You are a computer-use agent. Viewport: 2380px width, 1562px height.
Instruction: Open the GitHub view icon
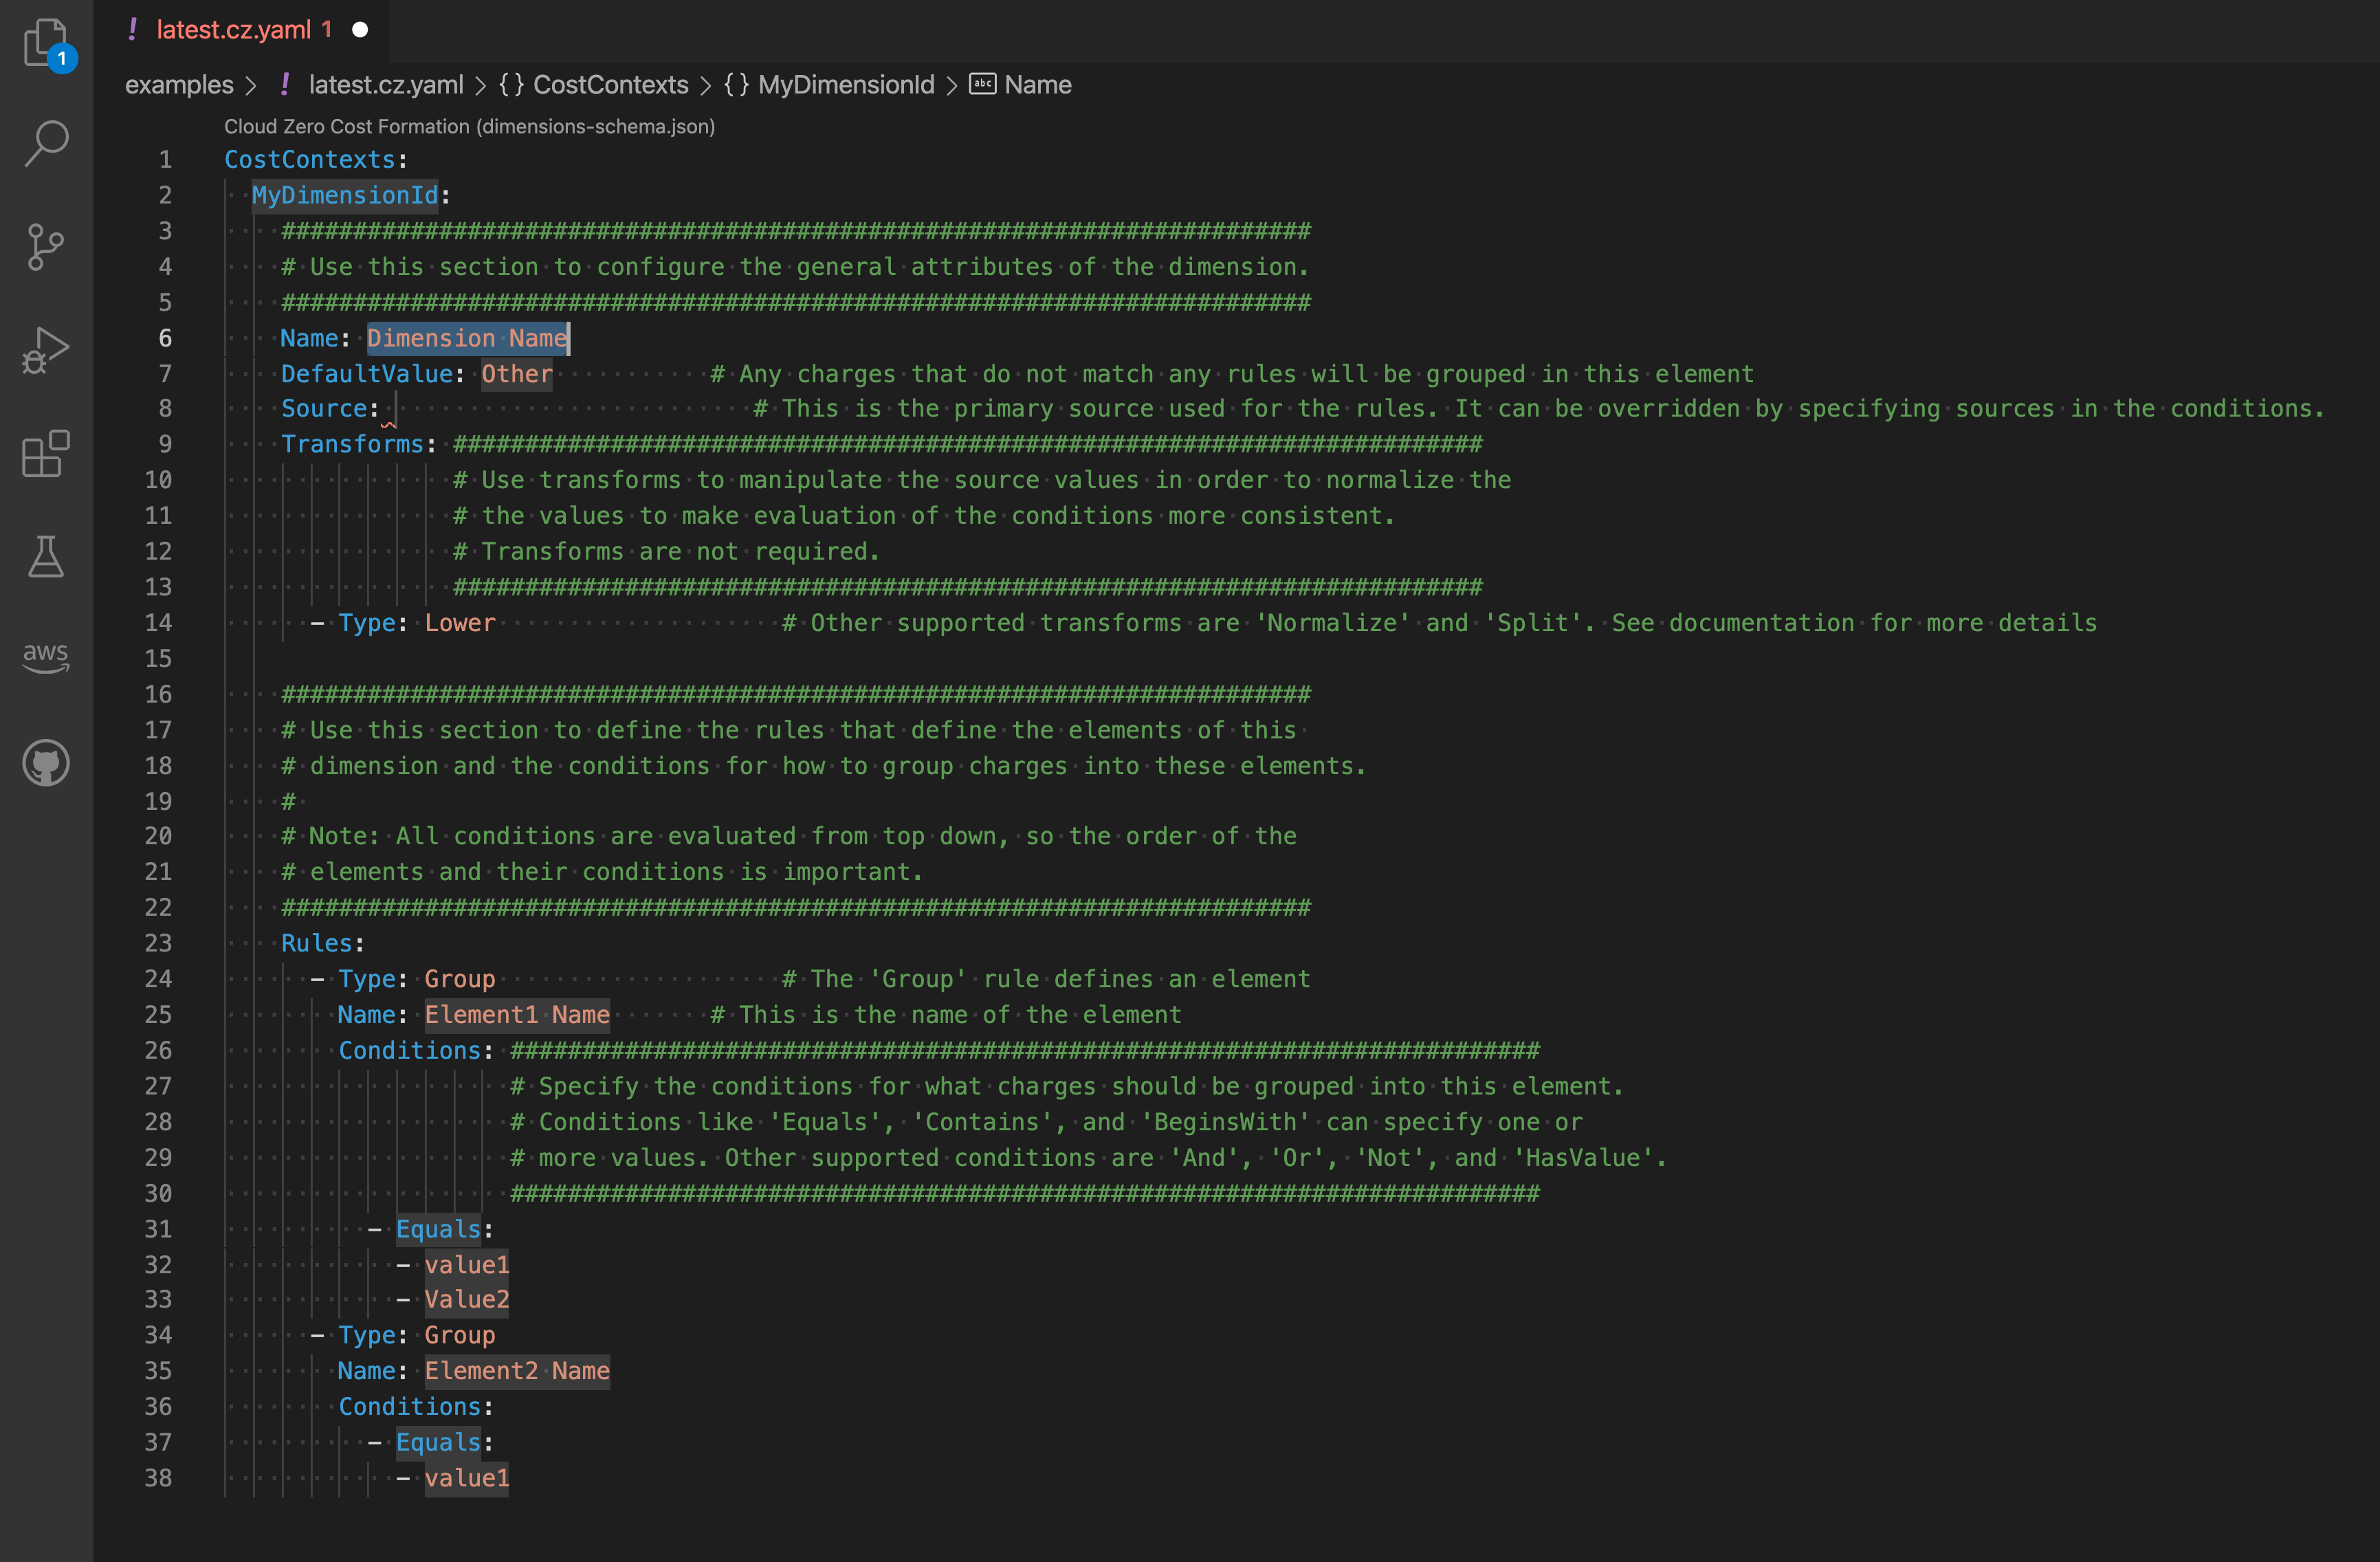coord(46,763)
